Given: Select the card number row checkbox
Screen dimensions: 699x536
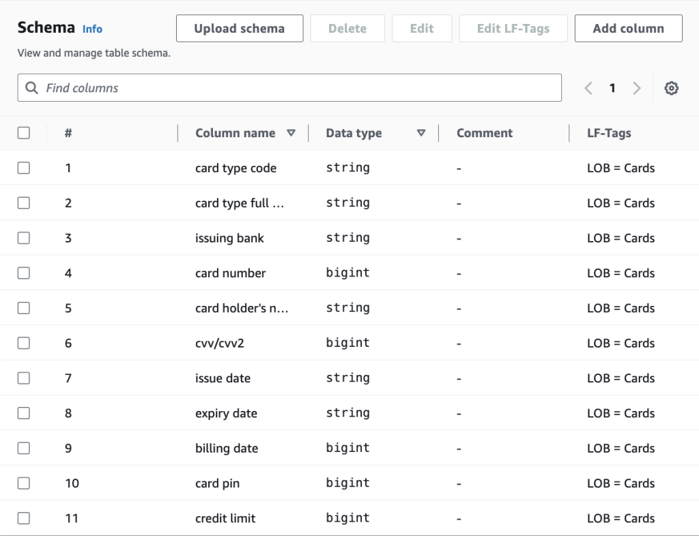Looking at the screenshot, I should pyautogui.click(x=24, y=273).
